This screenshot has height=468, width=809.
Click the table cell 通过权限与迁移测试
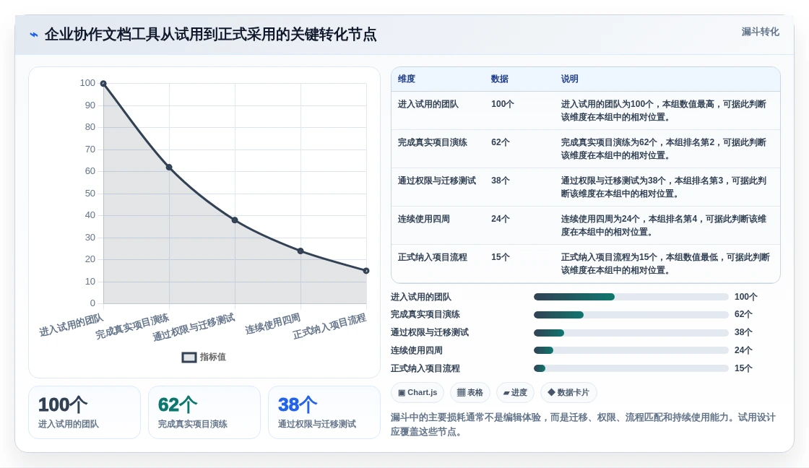coord(436,181)
